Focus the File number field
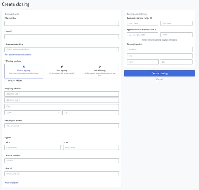Screen dimensions: 199x190 [x=62, y=23]
